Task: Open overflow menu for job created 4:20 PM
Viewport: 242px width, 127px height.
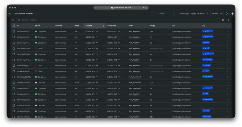Action: pyautogui.click(x=227, y=43)
